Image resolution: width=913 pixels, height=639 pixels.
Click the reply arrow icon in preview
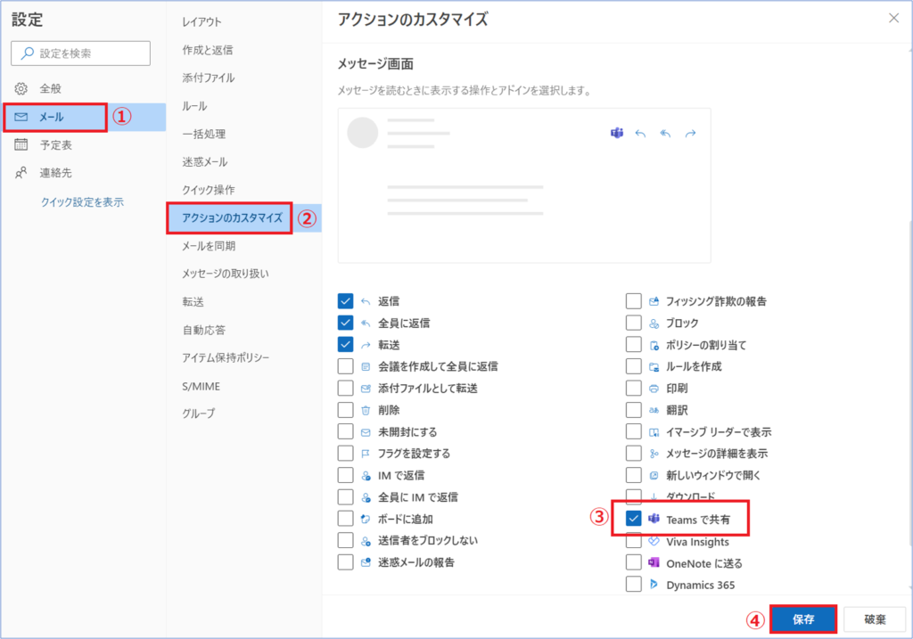[640, 134]
